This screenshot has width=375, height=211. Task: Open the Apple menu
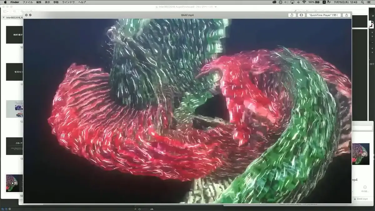pos(5,2)
